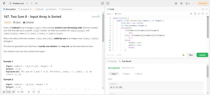Open the help question mark icon

click(x=39, y=92)
